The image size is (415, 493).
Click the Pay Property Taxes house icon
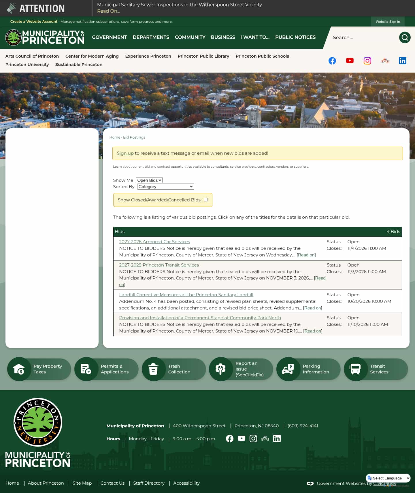coord(19,369)
